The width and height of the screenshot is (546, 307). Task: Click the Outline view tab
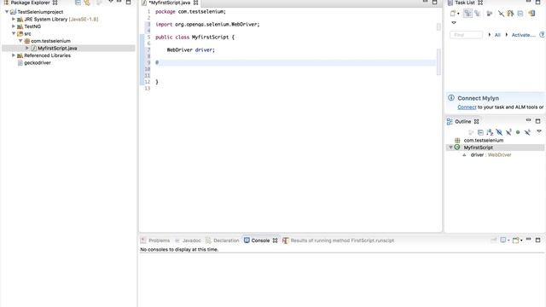pos(462,121)
